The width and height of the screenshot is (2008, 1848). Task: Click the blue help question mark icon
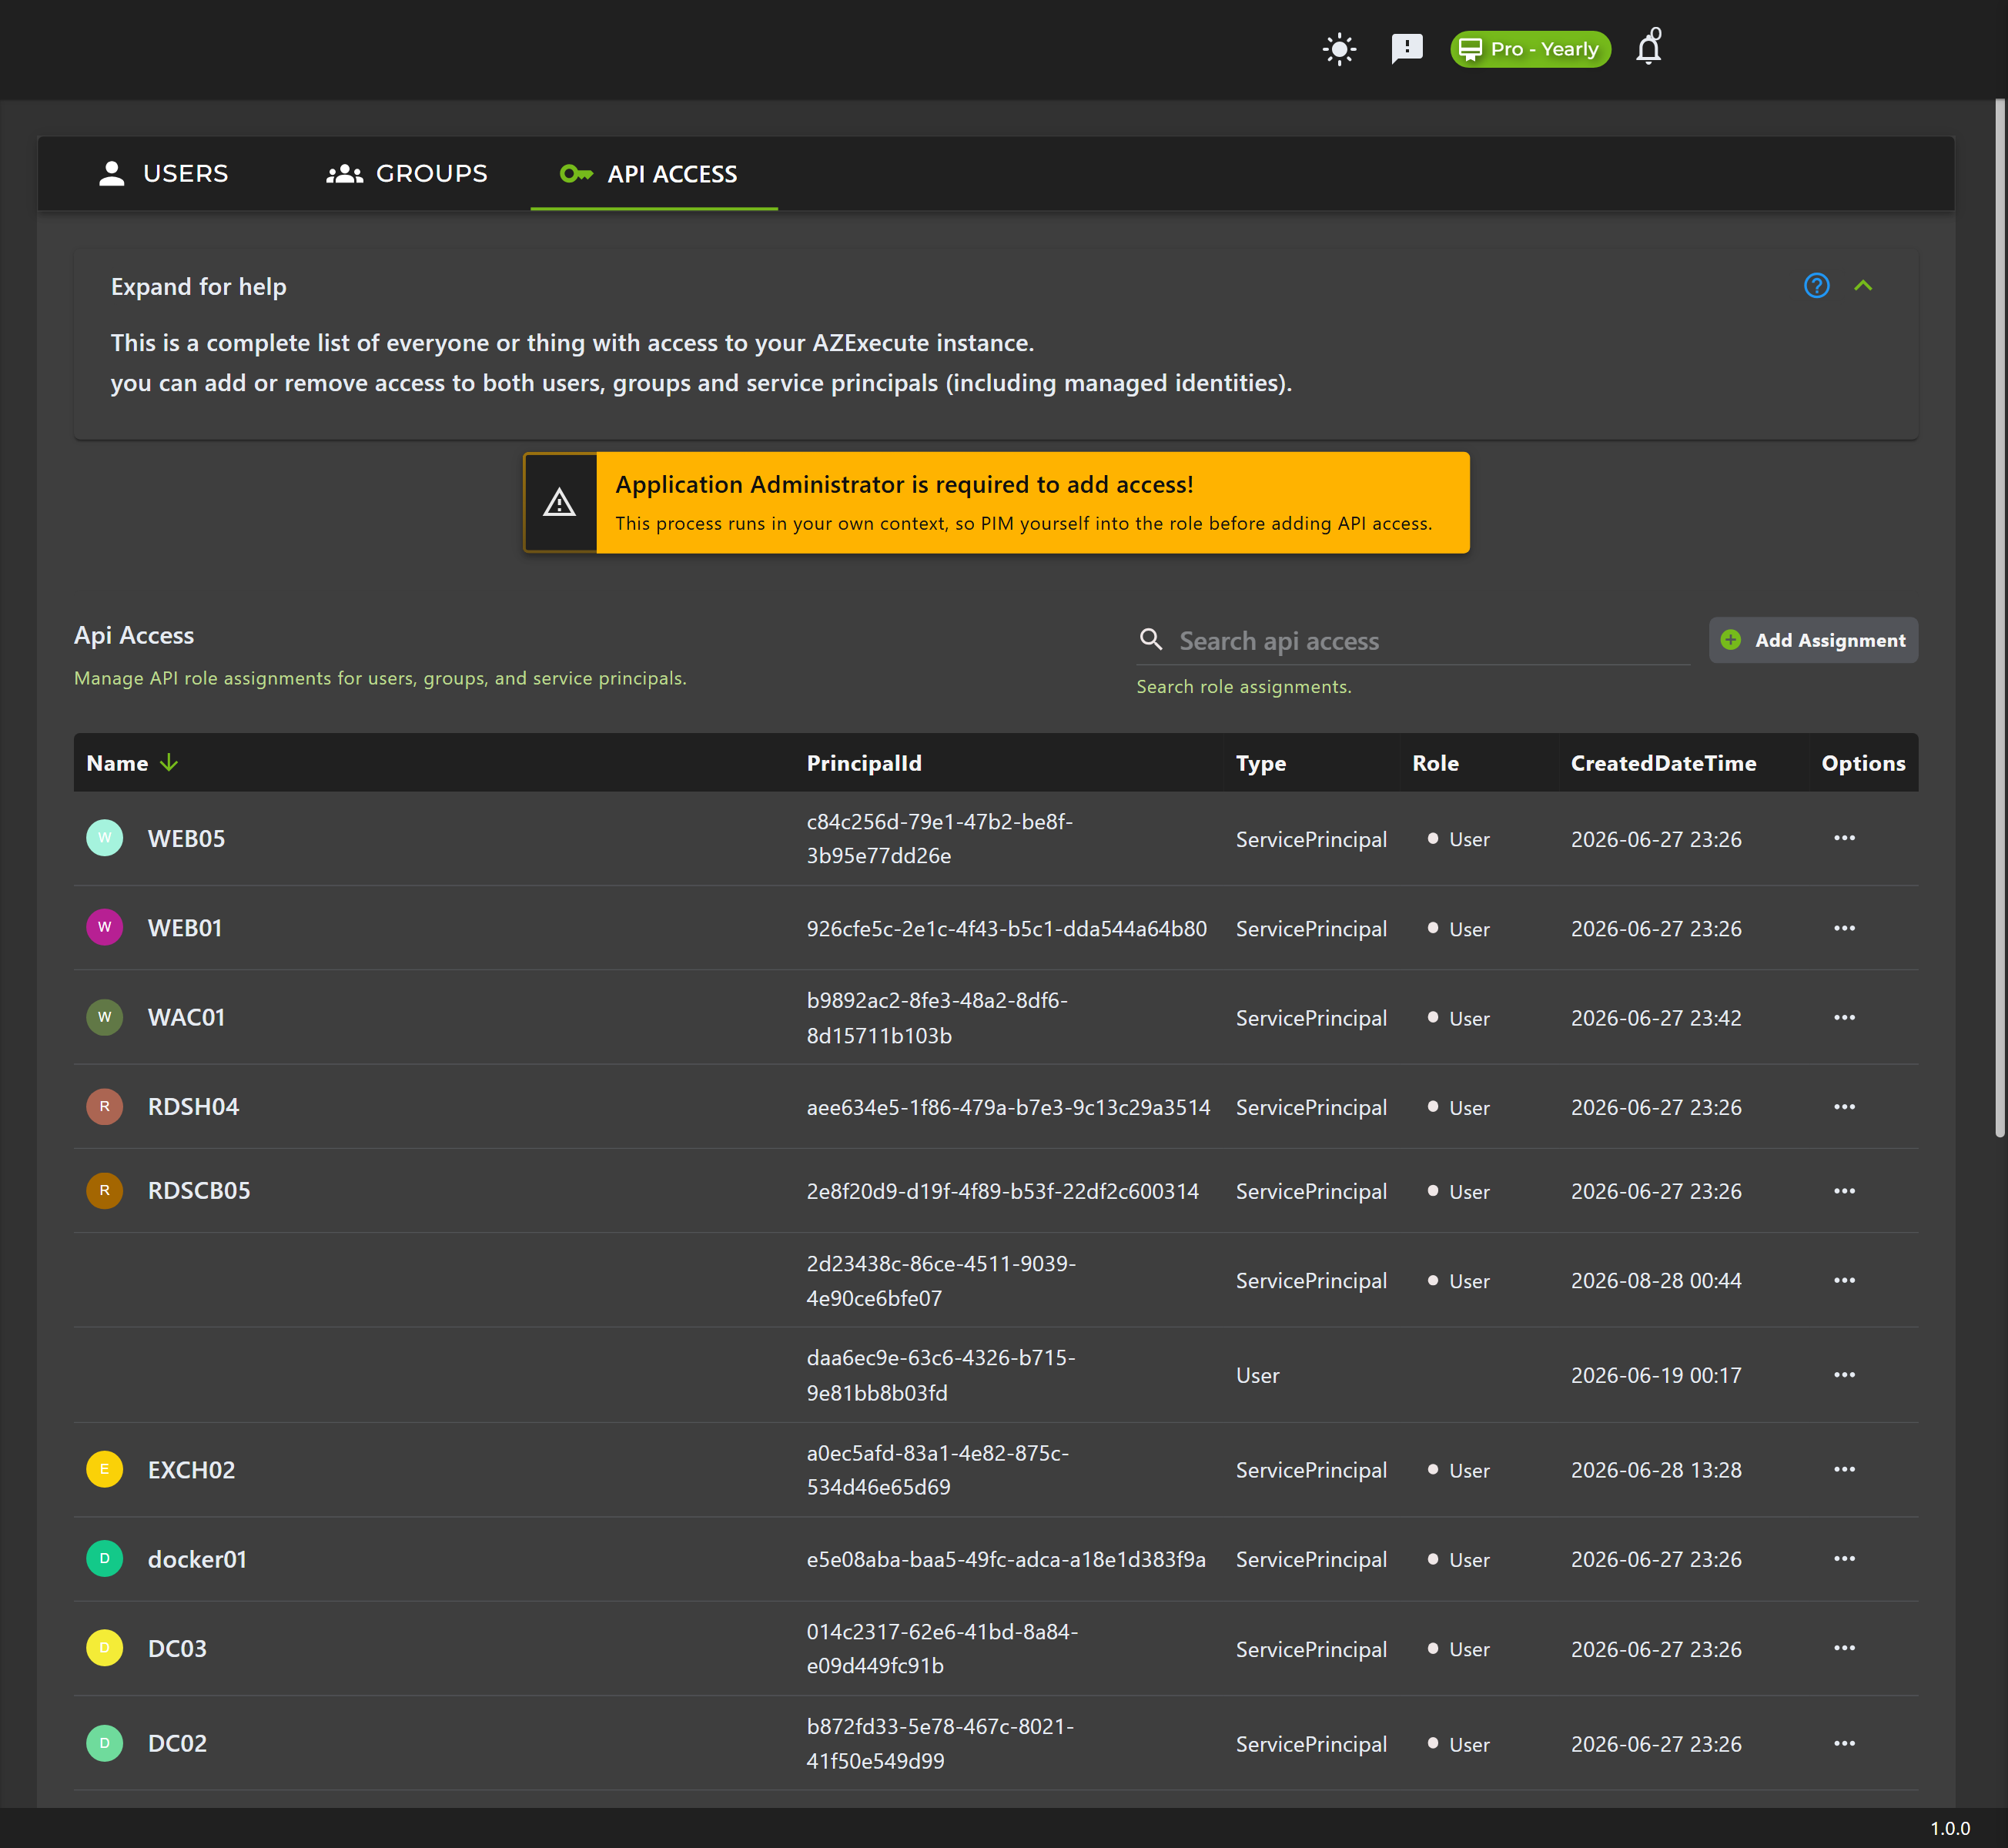tap(1816, 286)
